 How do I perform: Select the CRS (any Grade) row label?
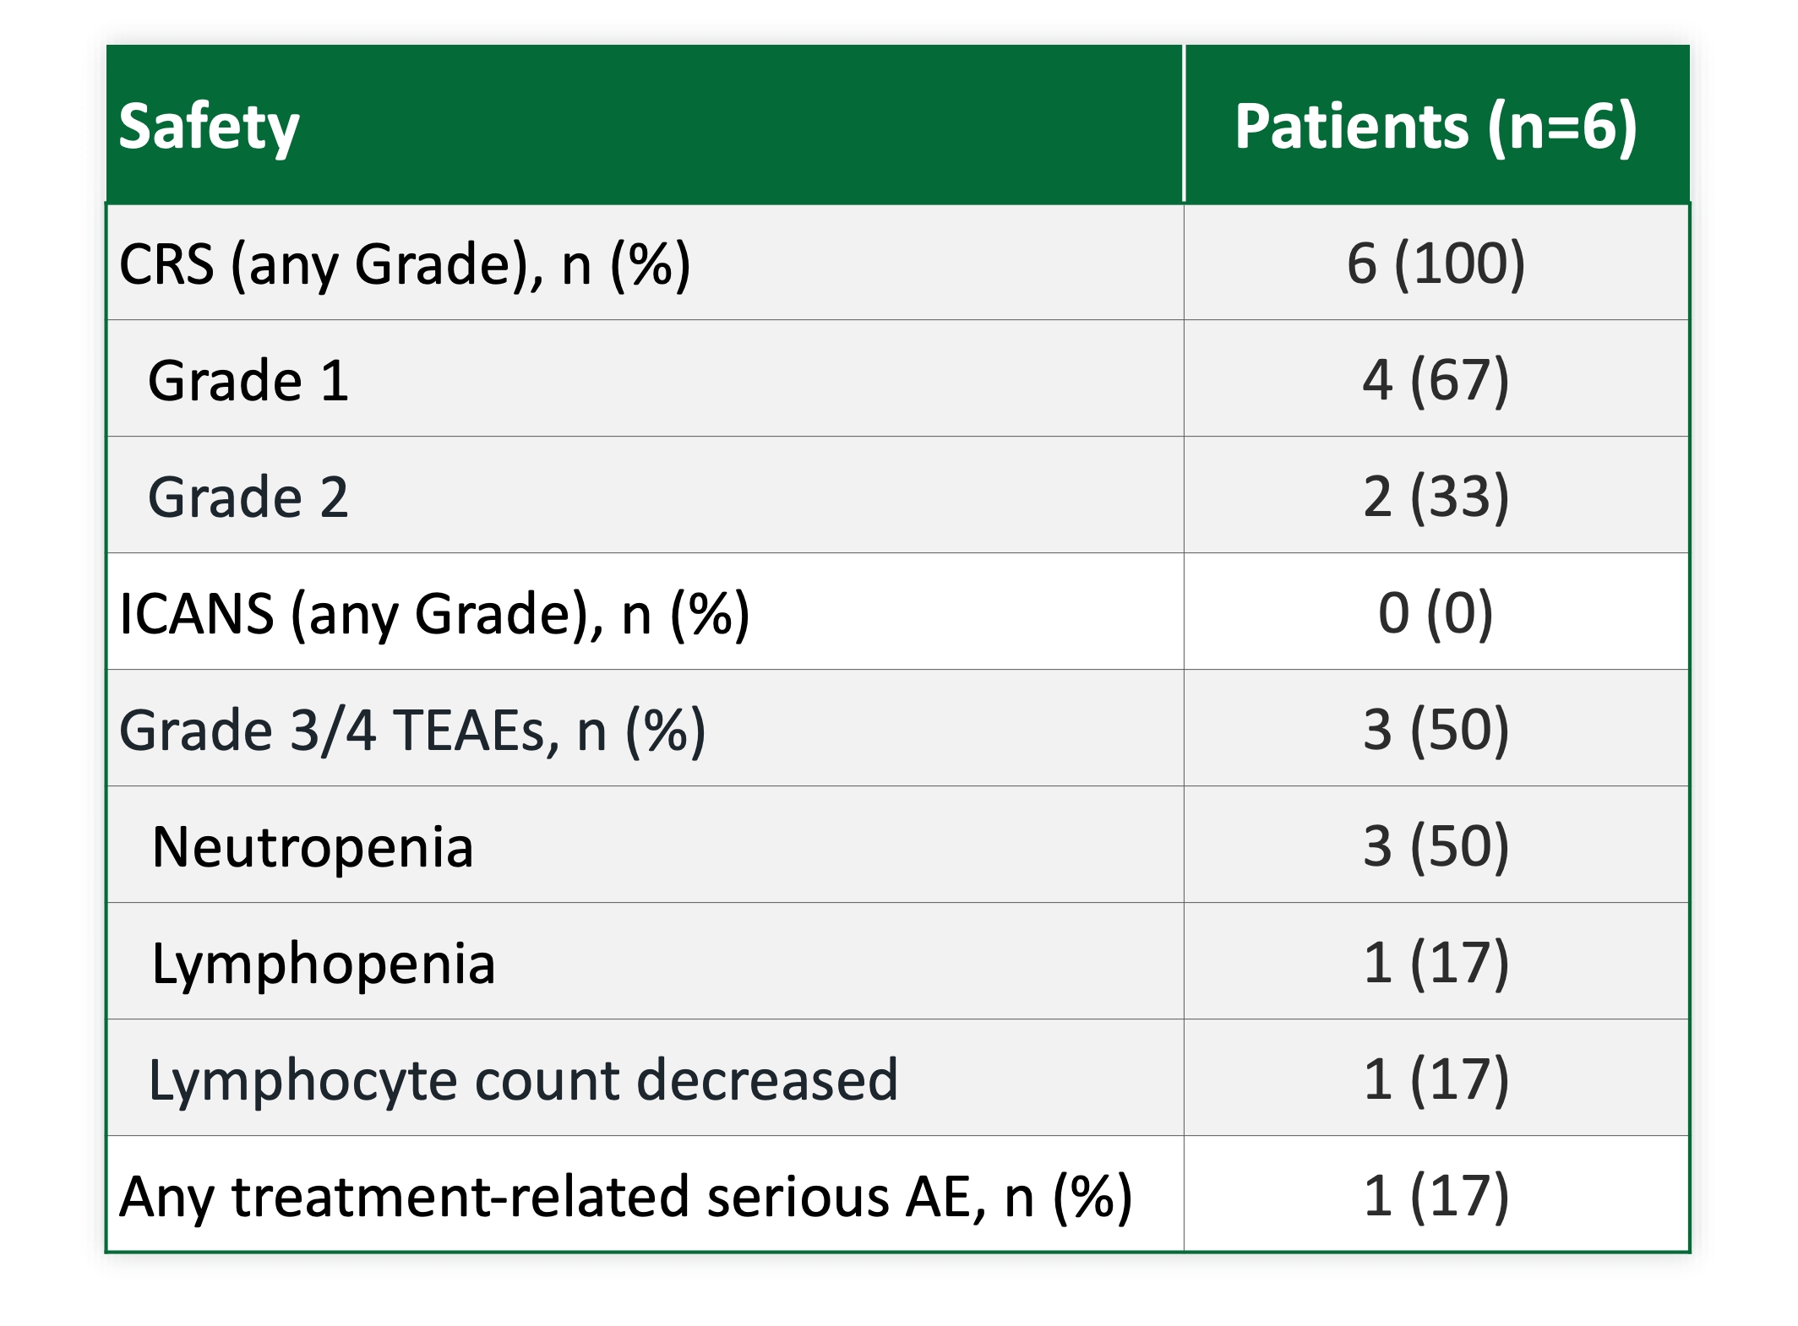pos(405,264)
